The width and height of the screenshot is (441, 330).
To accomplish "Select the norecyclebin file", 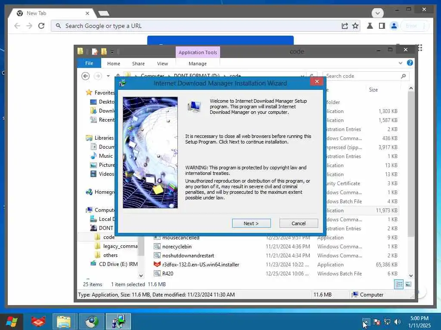I will [x=177, y=247].
